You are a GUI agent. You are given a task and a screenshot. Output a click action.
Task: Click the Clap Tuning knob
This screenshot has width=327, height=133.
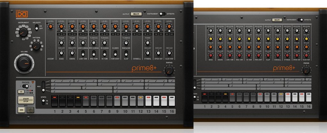(126, 43)
